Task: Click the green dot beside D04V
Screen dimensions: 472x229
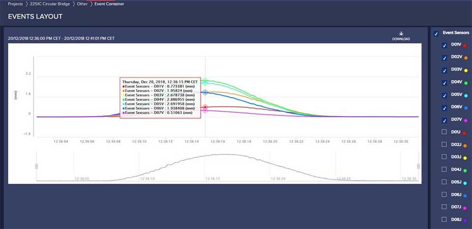Action: click(x=466, y=83)
